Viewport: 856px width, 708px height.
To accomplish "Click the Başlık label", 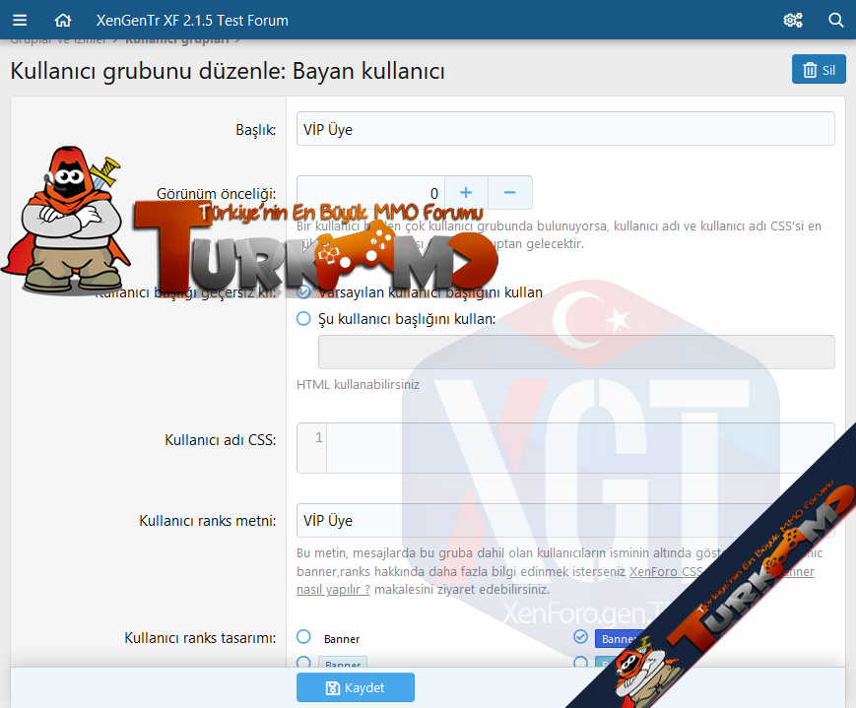I will pos(255,129).
